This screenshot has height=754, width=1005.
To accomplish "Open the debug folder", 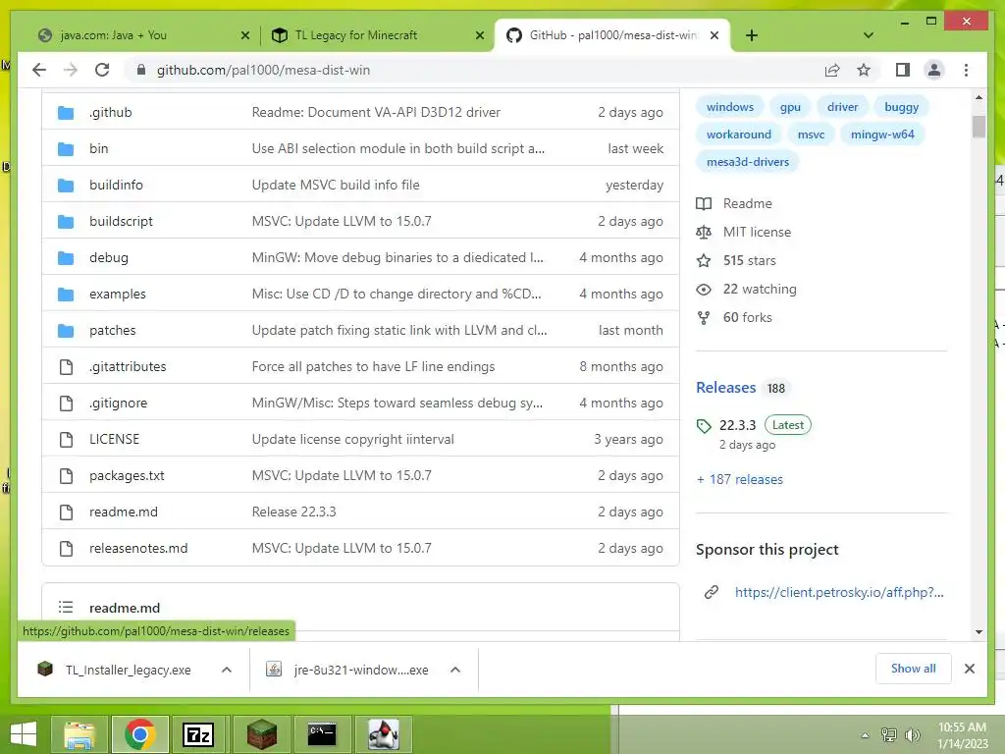I will tap(109, 258).
